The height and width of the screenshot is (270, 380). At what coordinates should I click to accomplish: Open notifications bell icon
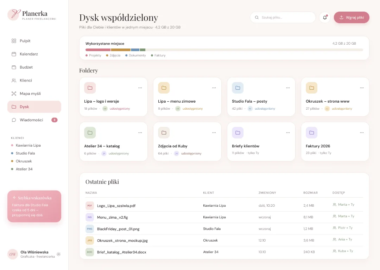click(325, 18)
